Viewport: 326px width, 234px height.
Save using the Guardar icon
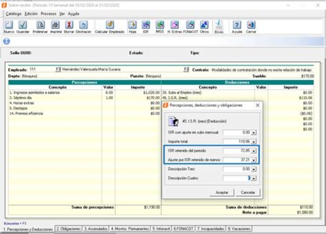point(23,25)
